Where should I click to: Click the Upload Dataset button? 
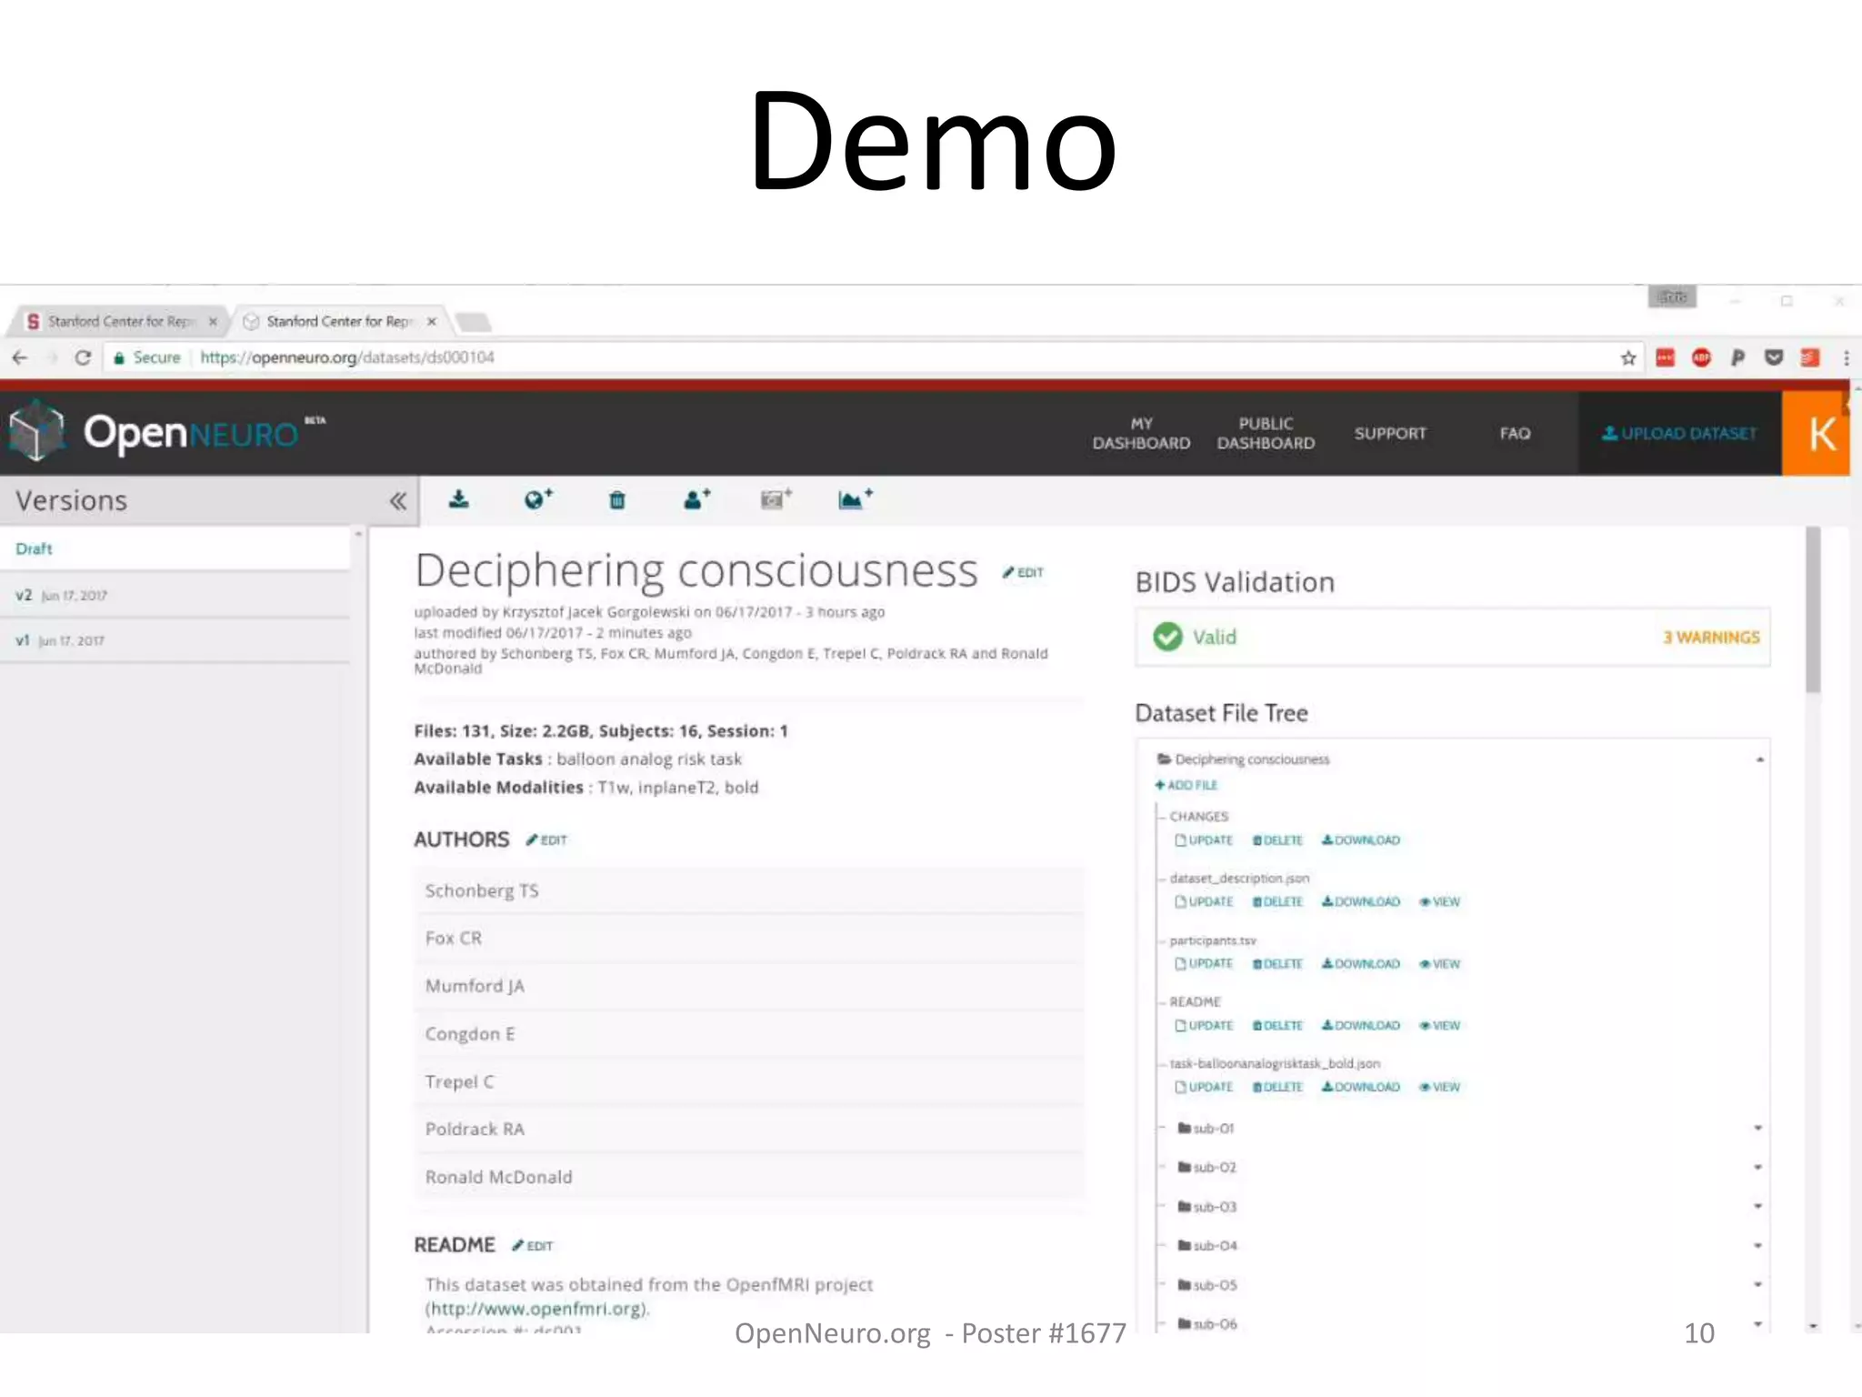coord(1678,433)
